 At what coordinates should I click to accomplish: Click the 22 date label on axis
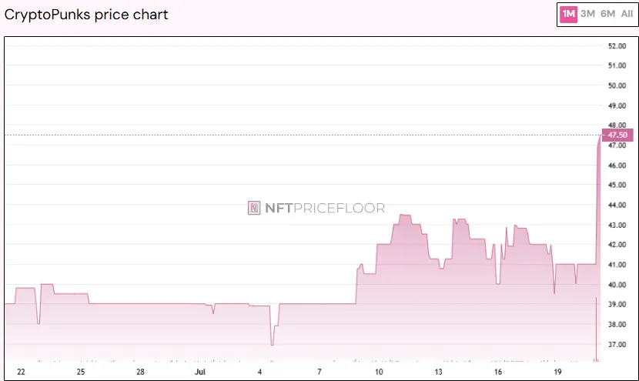(x=22, y=372)
